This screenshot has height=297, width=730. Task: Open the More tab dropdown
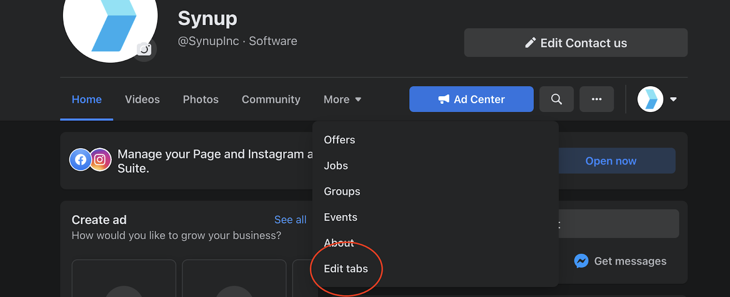tap(342, 99)
